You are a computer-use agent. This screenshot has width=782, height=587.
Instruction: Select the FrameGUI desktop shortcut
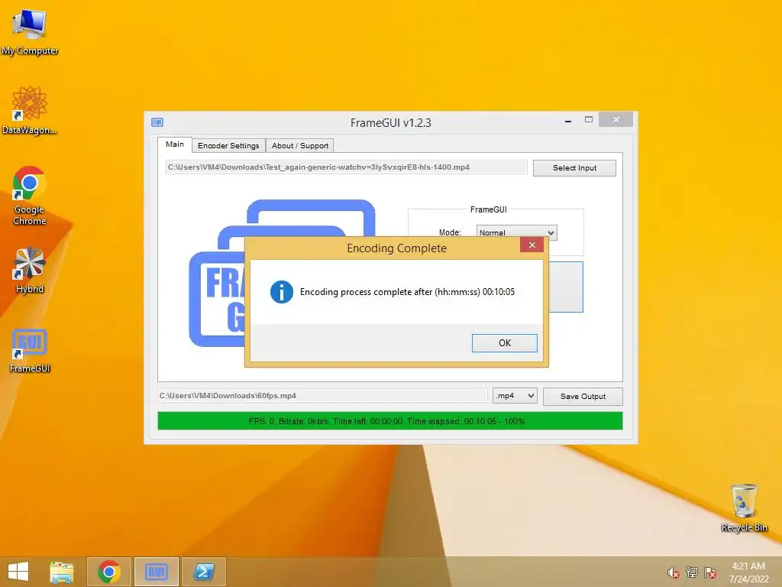[30, 351]
